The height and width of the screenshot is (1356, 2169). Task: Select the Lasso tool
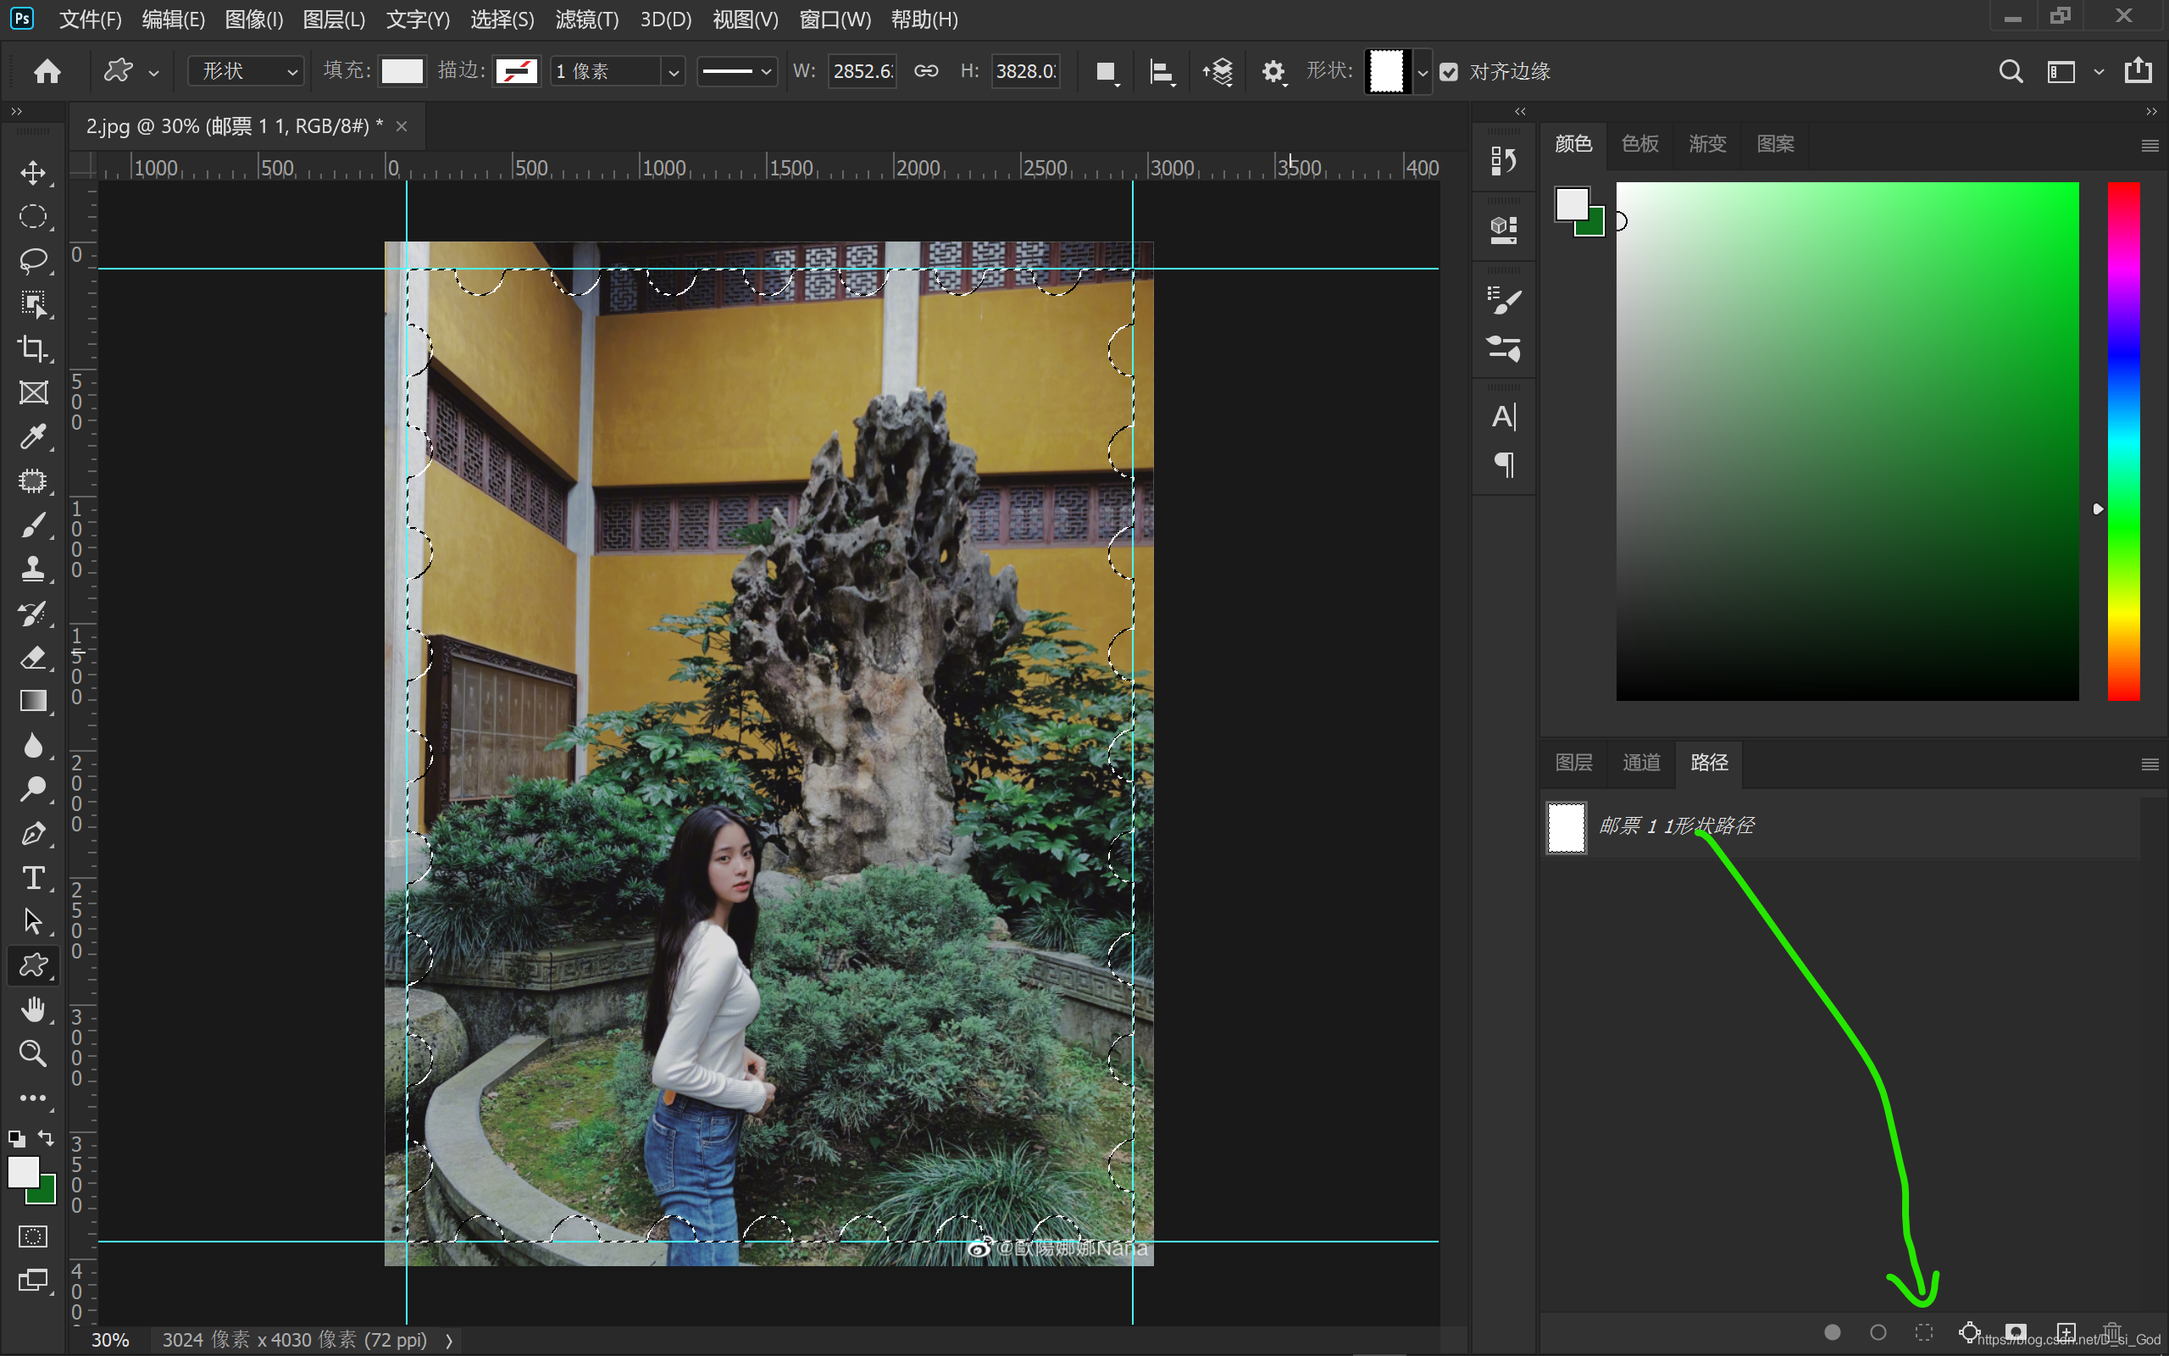(x=33, y=260)
